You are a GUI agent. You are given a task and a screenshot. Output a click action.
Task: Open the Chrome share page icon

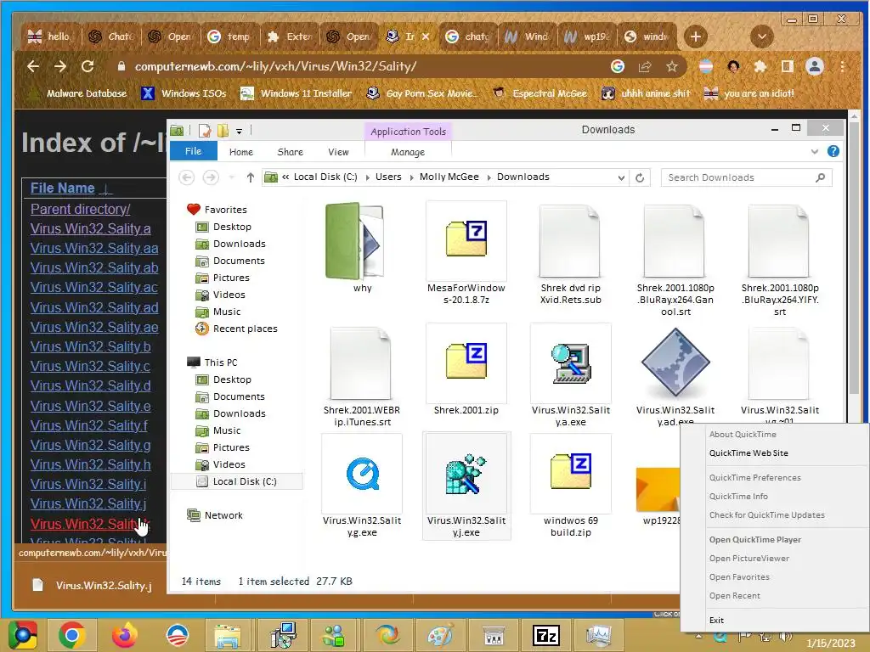point(645,67)
